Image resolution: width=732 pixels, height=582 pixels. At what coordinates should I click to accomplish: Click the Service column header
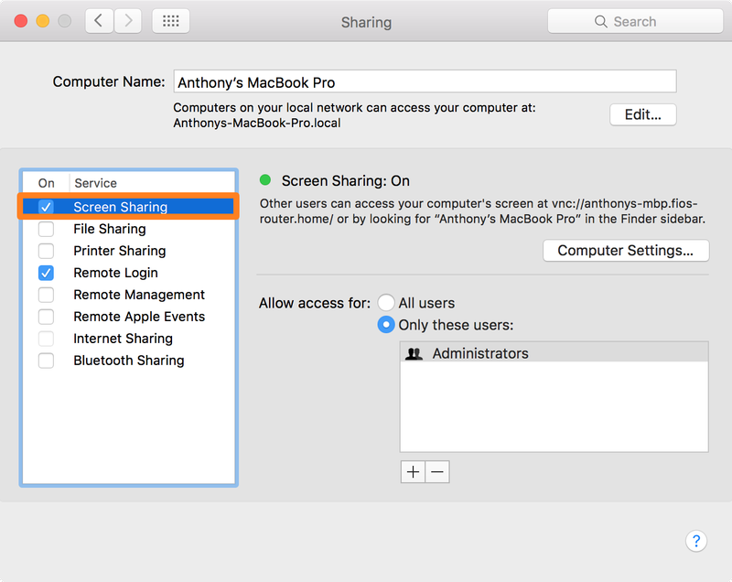tap(152, 183)
